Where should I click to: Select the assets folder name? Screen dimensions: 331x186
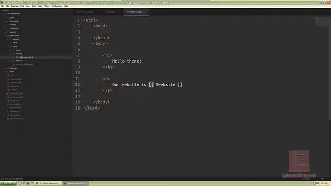16,39
